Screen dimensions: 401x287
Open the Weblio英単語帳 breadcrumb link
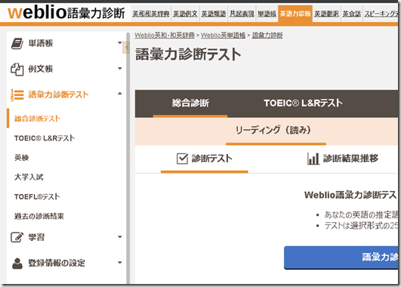click(223, 35)
